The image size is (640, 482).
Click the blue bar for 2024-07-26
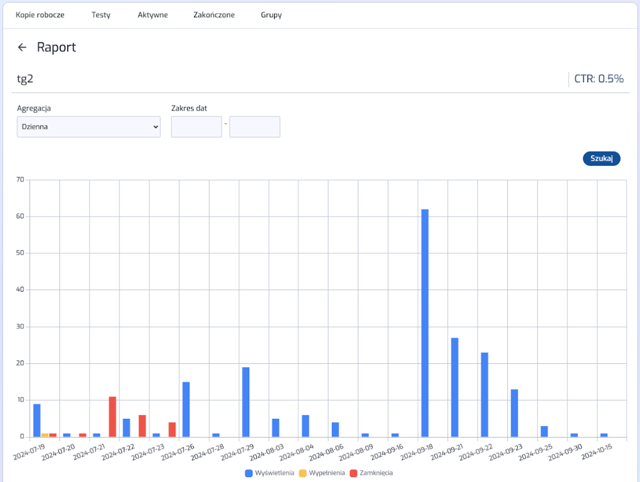(x=186, y=409)
